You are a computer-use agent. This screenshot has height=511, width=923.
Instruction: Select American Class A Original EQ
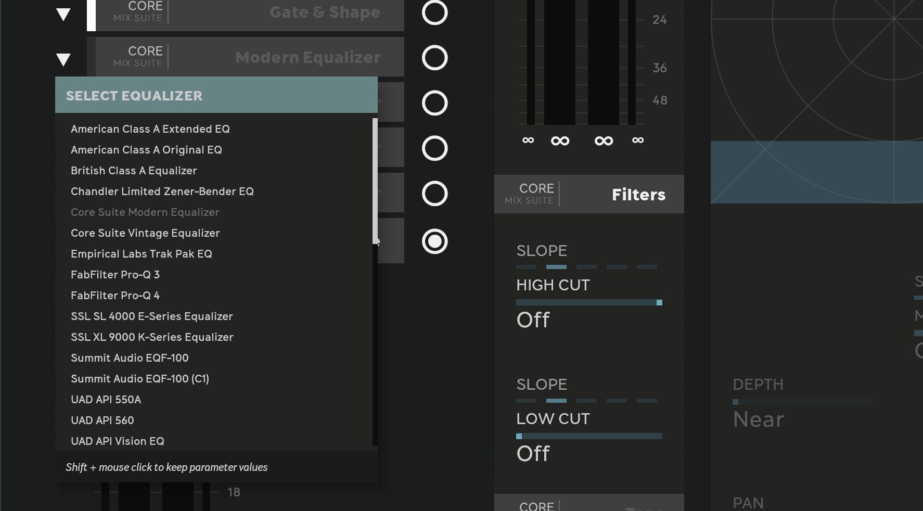tap(146, 150)
